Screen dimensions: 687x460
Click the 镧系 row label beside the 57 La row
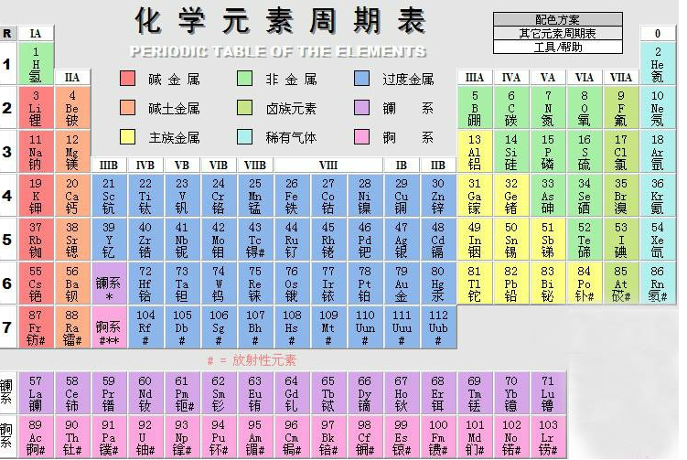pos(6,392)
